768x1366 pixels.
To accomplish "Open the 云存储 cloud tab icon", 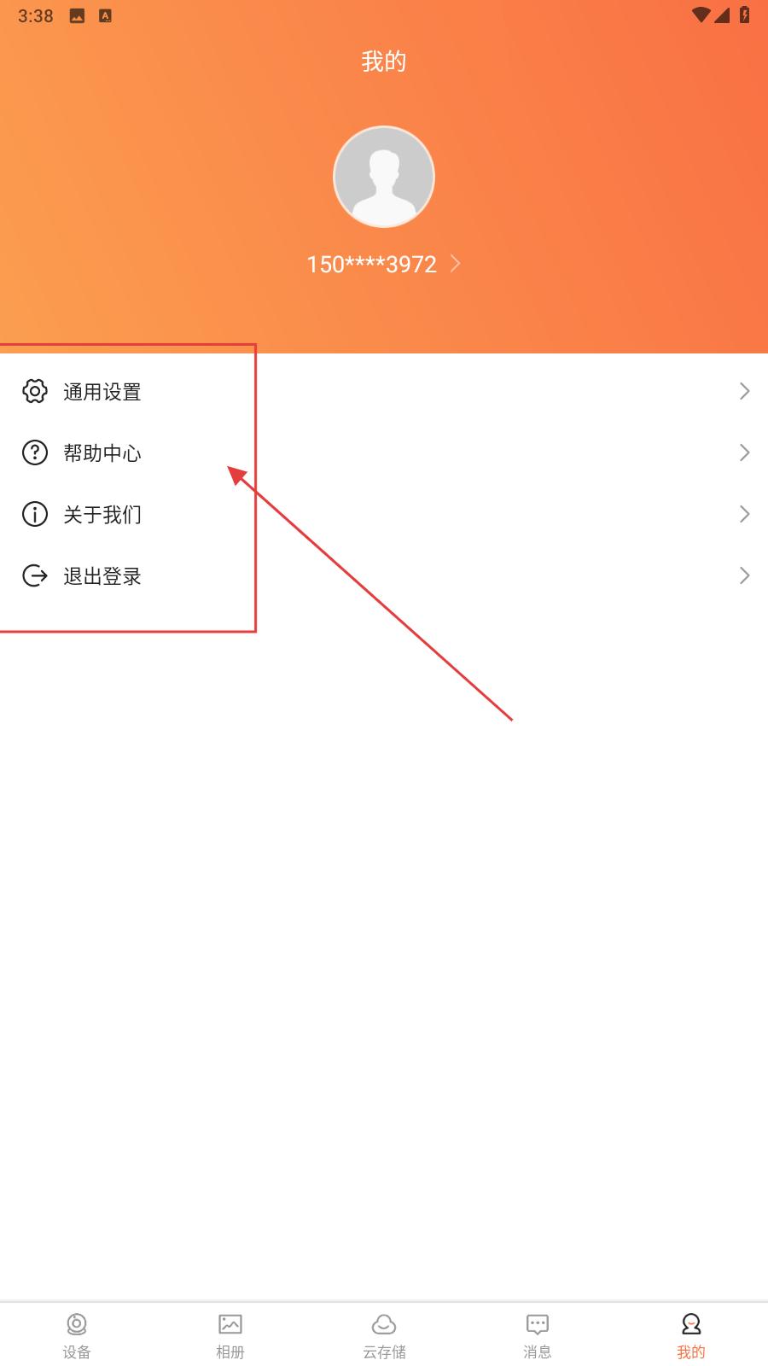I will point(384,1324).
